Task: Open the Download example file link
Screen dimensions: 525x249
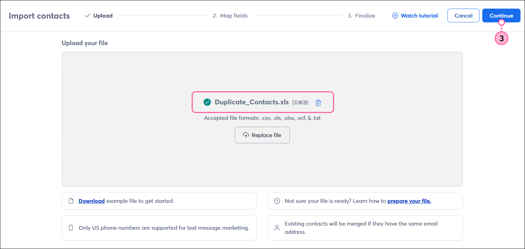Action: pyautogui.click(x=91, y=200)
